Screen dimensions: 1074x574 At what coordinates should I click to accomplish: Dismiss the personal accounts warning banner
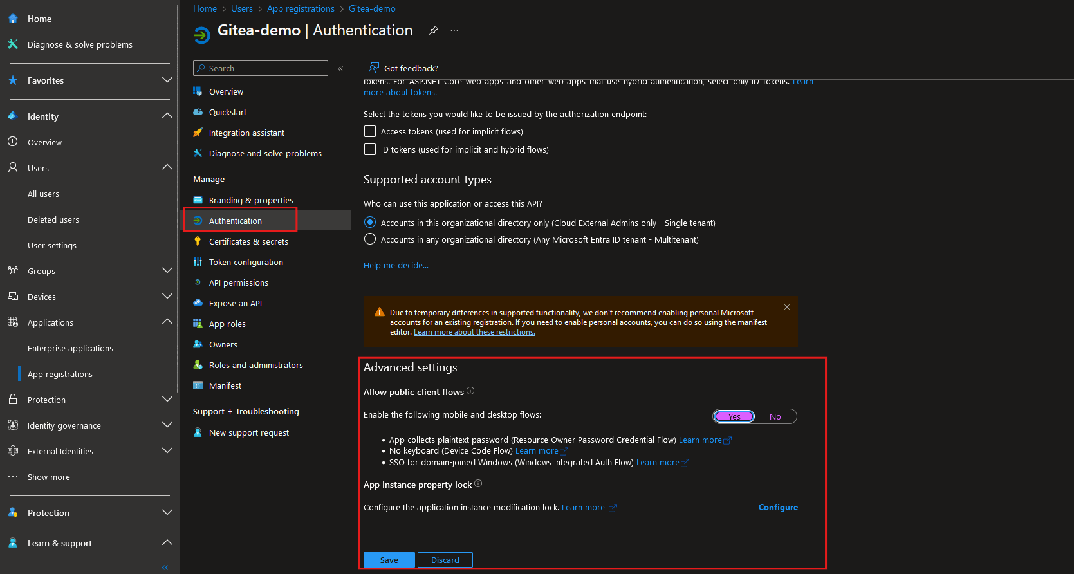pyautogui.click(x=787, y=307)
